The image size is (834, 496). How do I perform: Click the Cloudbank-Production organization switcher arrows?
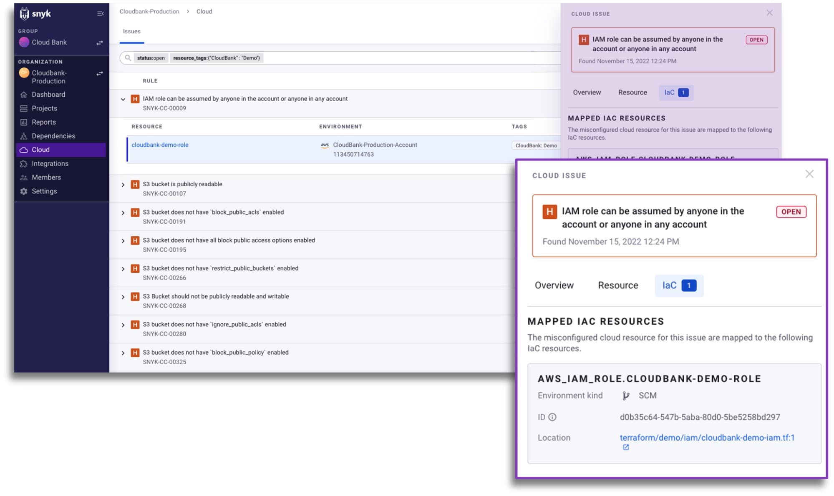point(100,73)
